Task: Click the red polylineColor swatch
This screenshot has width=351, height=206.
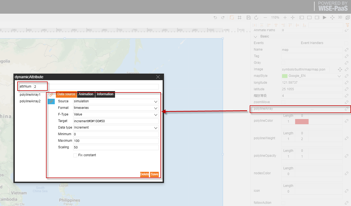Action: click(x=302, y=122)
